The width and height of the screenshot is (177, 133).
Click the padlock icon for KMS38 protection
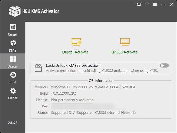click(x=38, y=68)
